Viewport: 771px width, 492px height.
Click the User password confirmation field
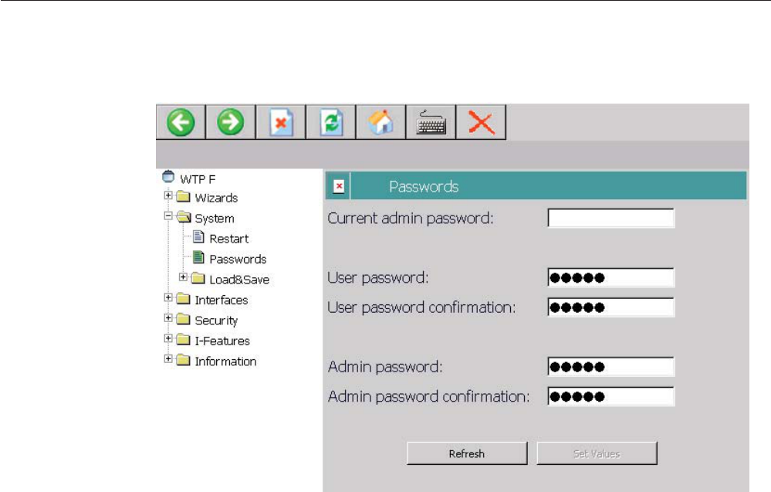pyautogui.click(x=611, y=307)
